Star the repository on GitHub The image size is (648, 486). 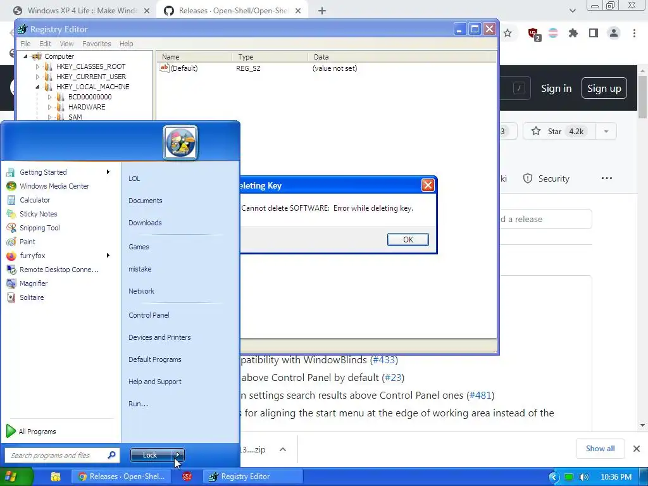(559, 132)
